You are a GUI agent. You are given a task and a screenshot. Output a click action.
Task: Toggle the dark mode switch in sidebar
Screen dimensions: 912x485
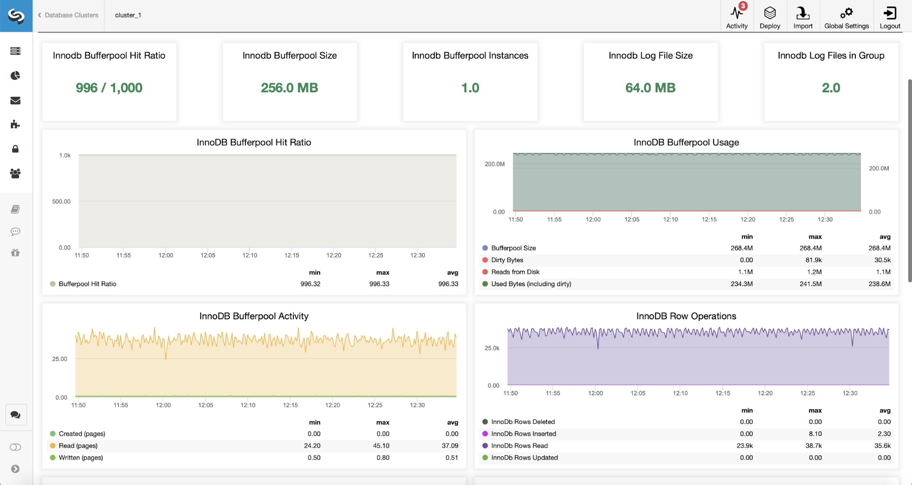click(x=16, y=447)
